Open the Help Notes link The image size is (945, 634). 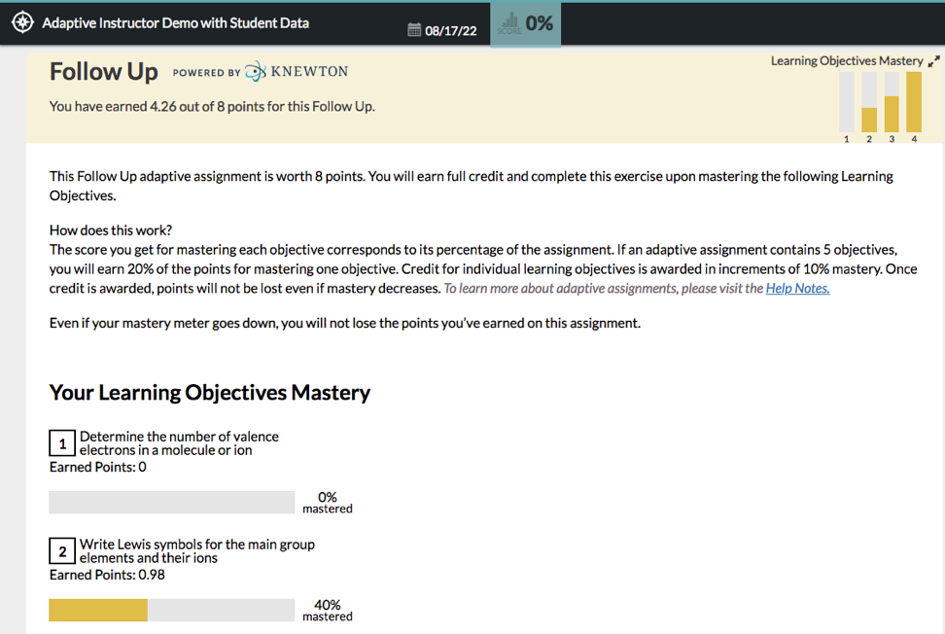(797, 288)
